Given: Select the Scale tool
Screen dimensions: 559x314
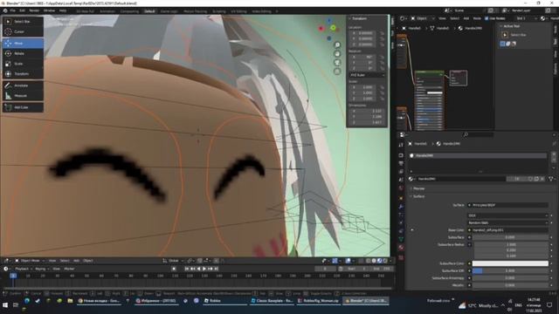Looking at the screenshot, I should click(24, 64).
